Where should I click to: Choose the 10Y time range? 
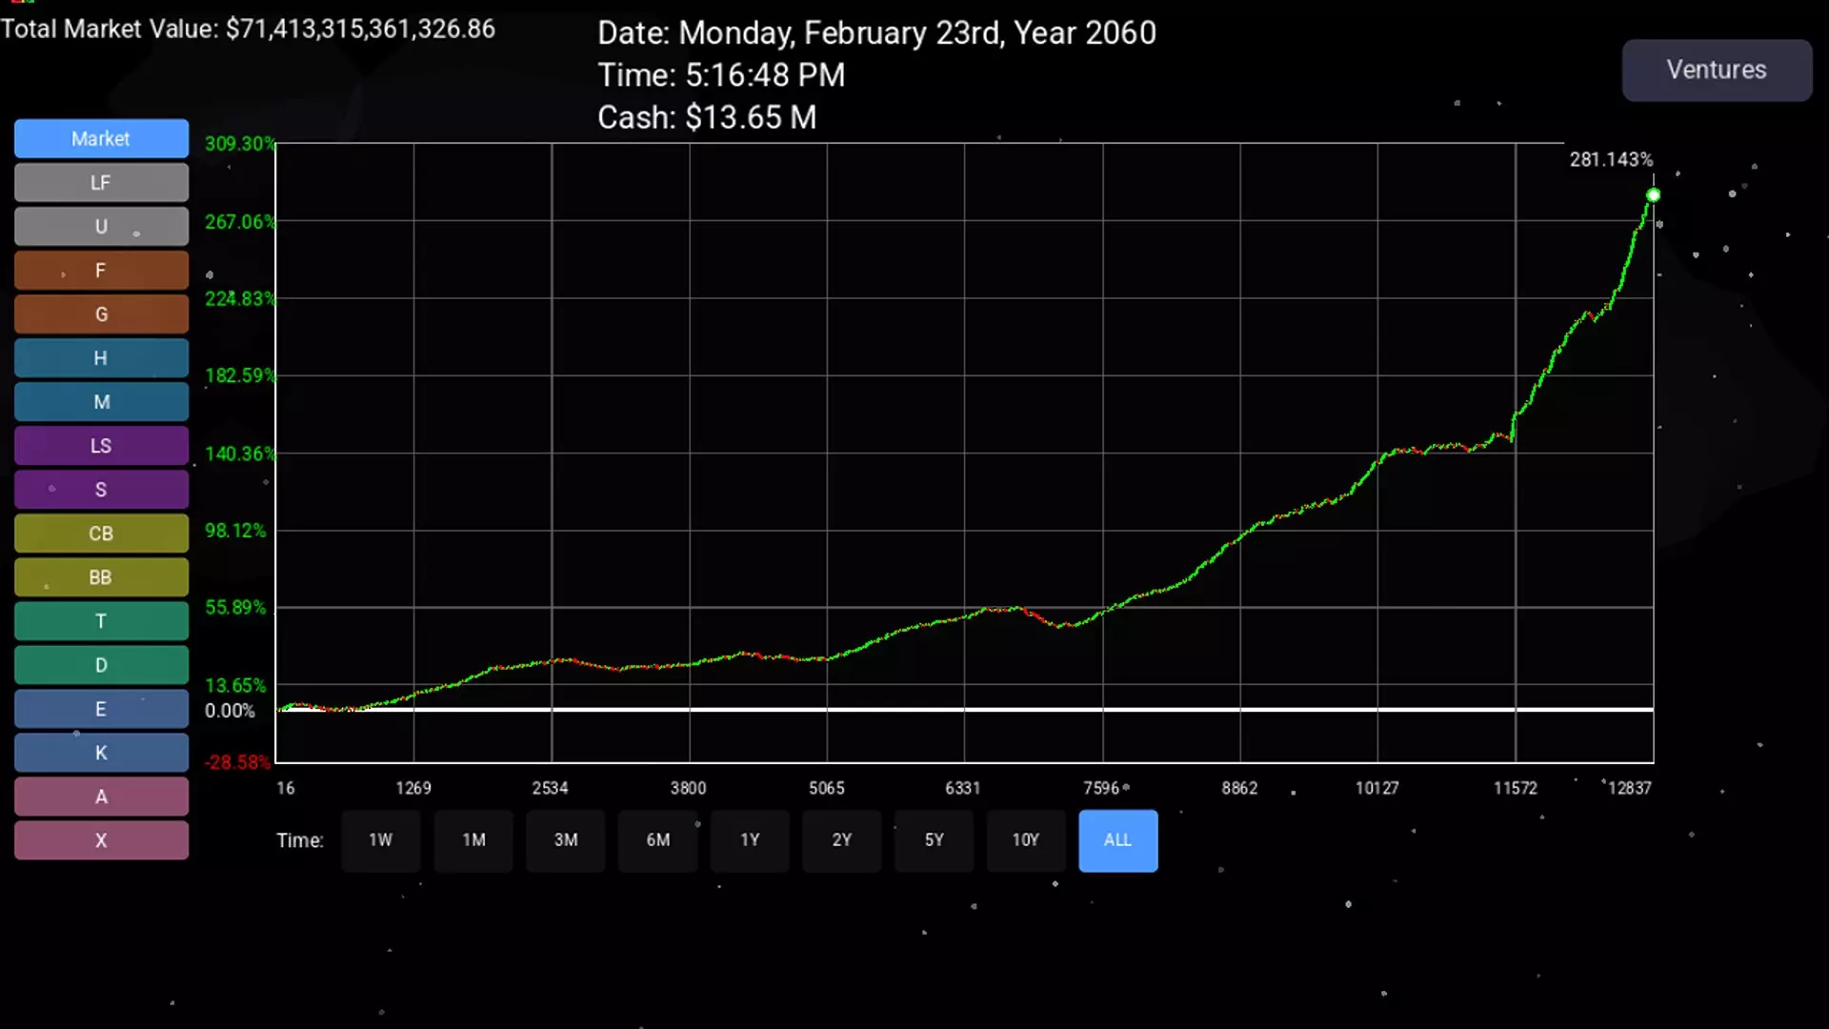1025,840
